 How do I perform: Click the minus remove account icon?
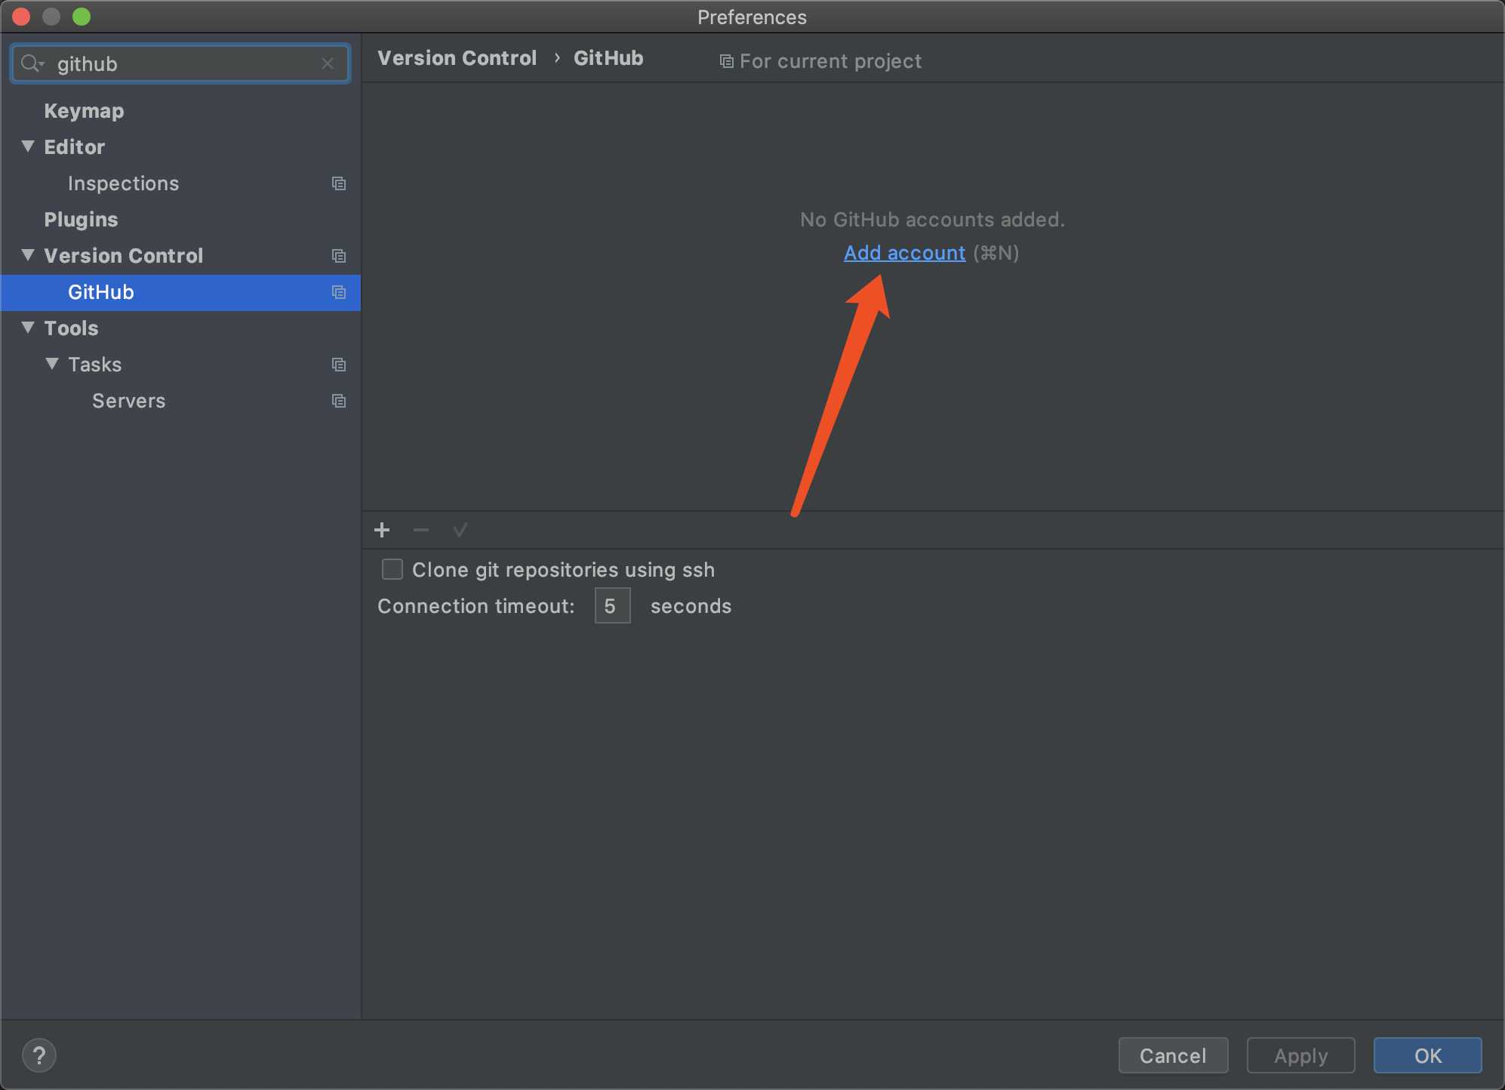coord(421,530)
